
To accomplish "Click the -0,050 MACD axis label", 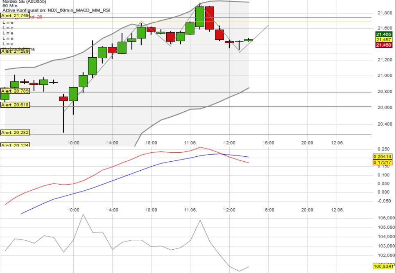I will [x=383, y=201].
